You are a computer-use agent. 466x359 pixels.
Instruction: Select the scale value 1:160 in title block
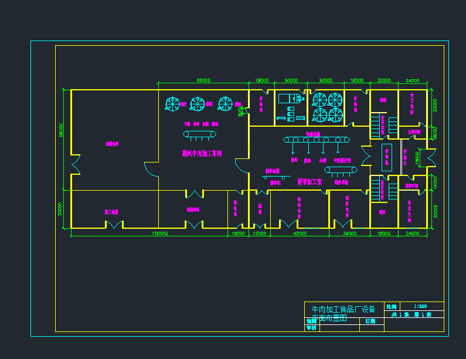[x=420, y=306]
